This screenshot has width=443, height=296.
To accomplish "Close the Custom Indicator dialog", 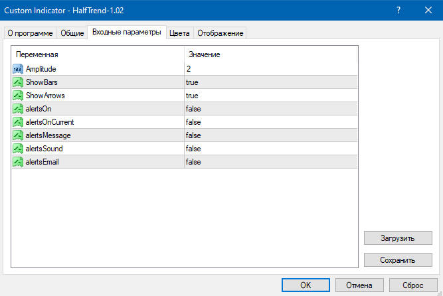I will (428, 10).
